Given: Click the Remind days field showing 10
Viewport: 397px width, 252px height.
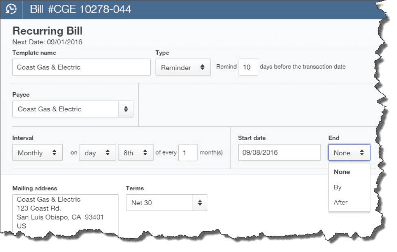Looking at the screenshot, I should [x=248, y=67].
